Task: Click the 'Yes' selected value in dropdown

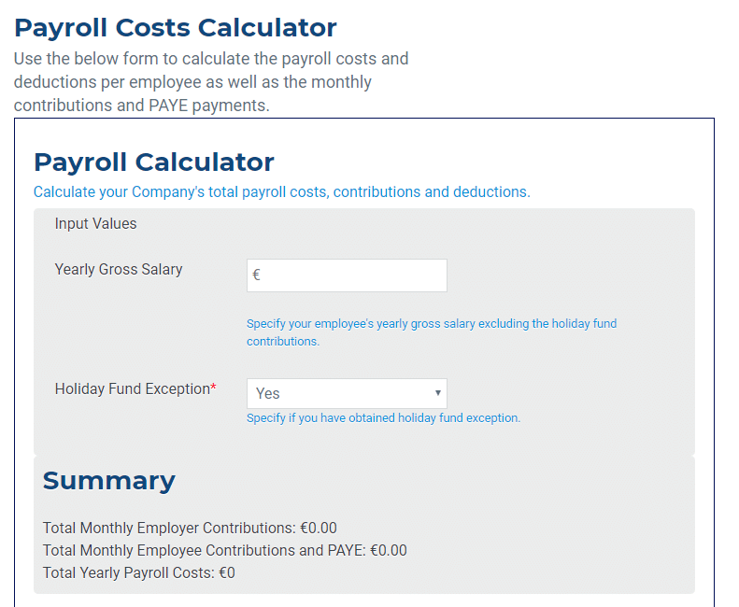Action: click(268, 393)
